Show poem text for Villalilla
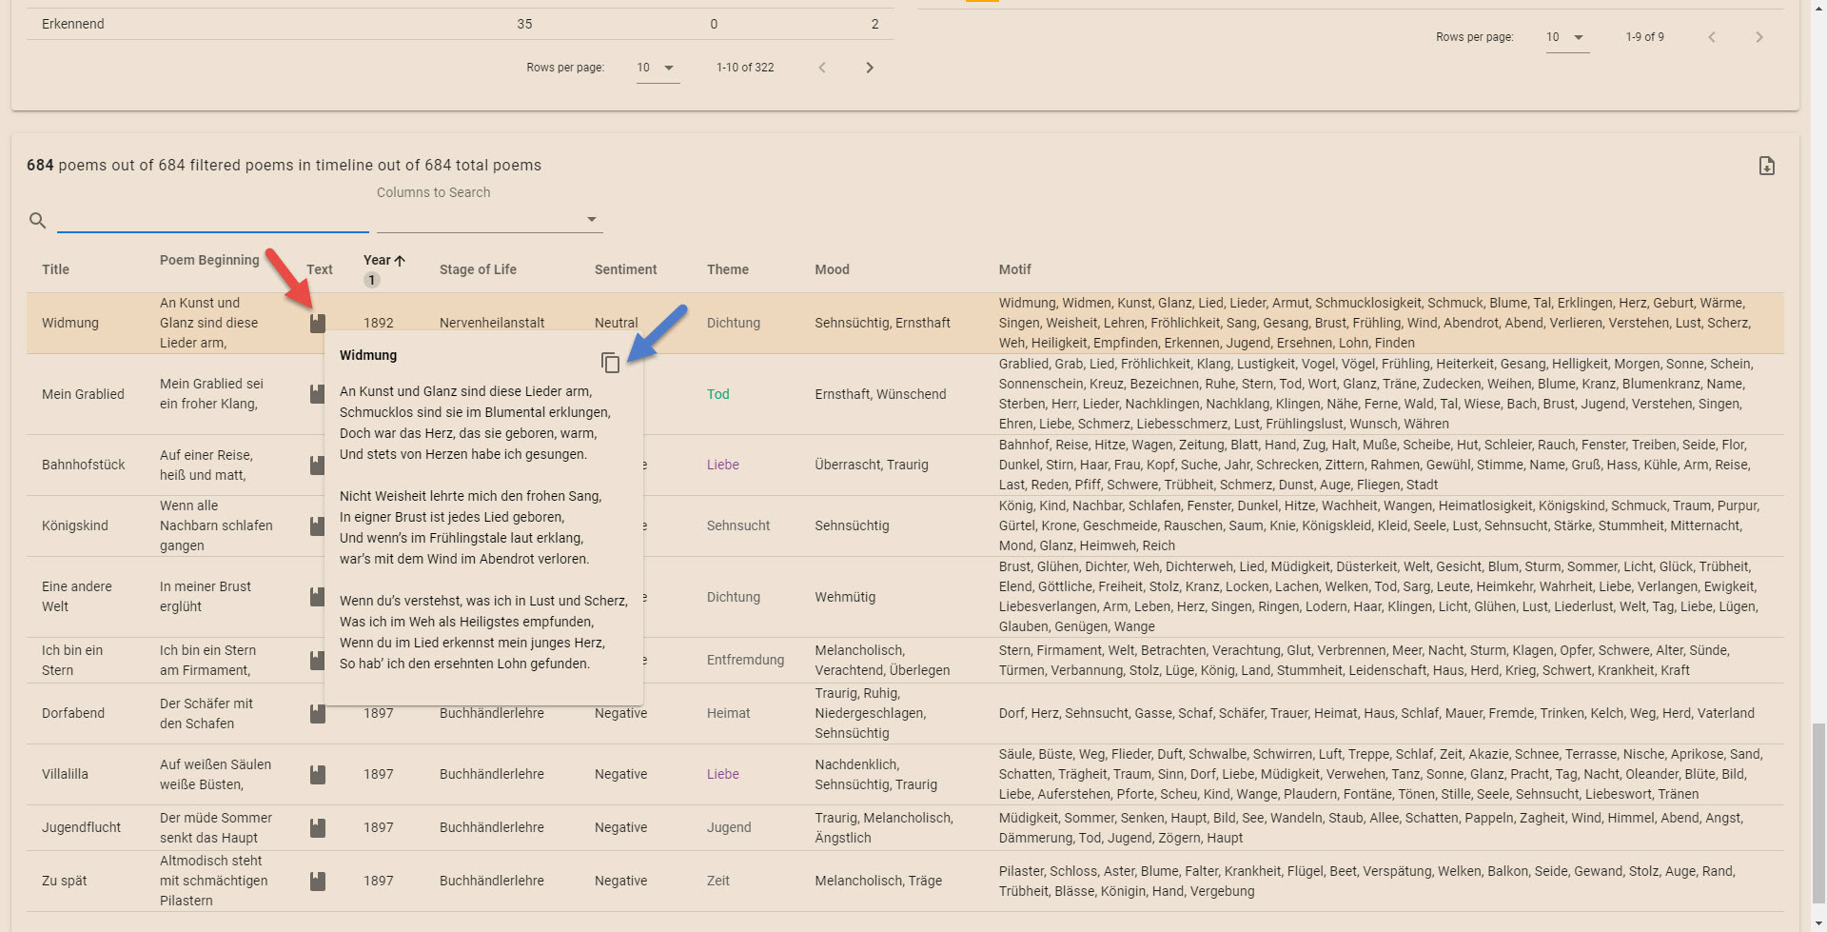 point(318,775)
